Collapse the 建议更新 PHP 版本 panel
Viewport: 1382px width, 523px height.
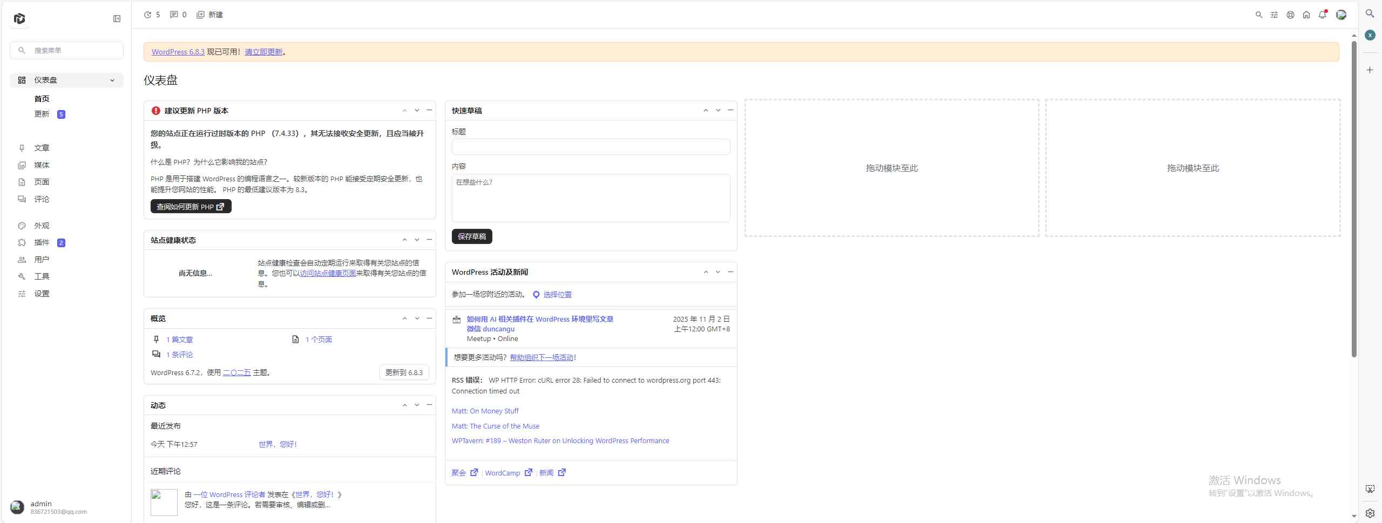tap(429, 110)
